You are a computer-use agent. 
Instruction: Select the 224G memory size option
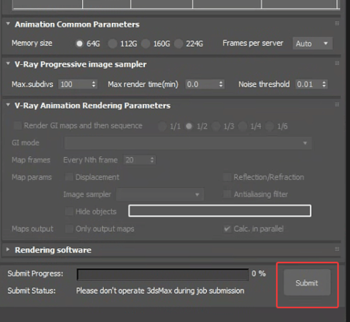tap(179, 44)
